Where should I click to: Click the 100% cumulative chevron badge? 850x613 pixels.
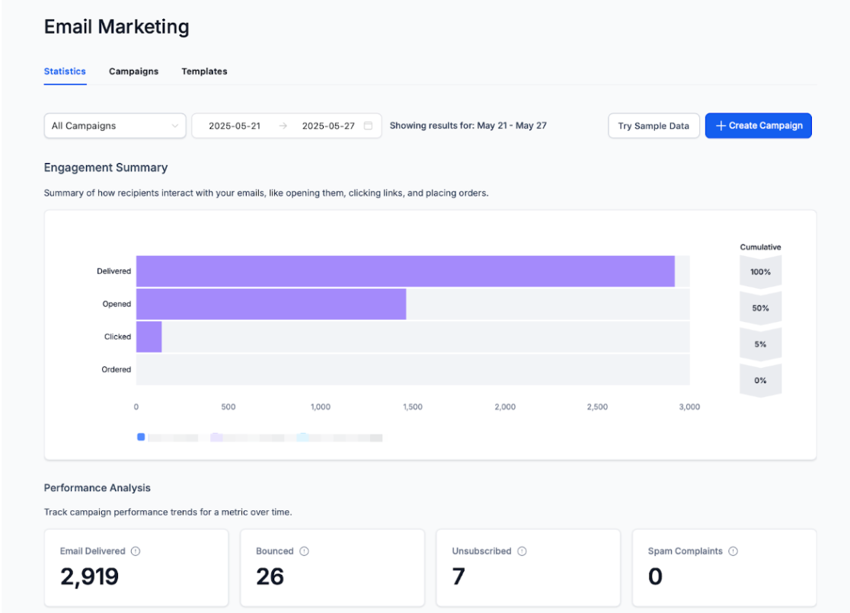pyautogui.click(x=760, y=272)
